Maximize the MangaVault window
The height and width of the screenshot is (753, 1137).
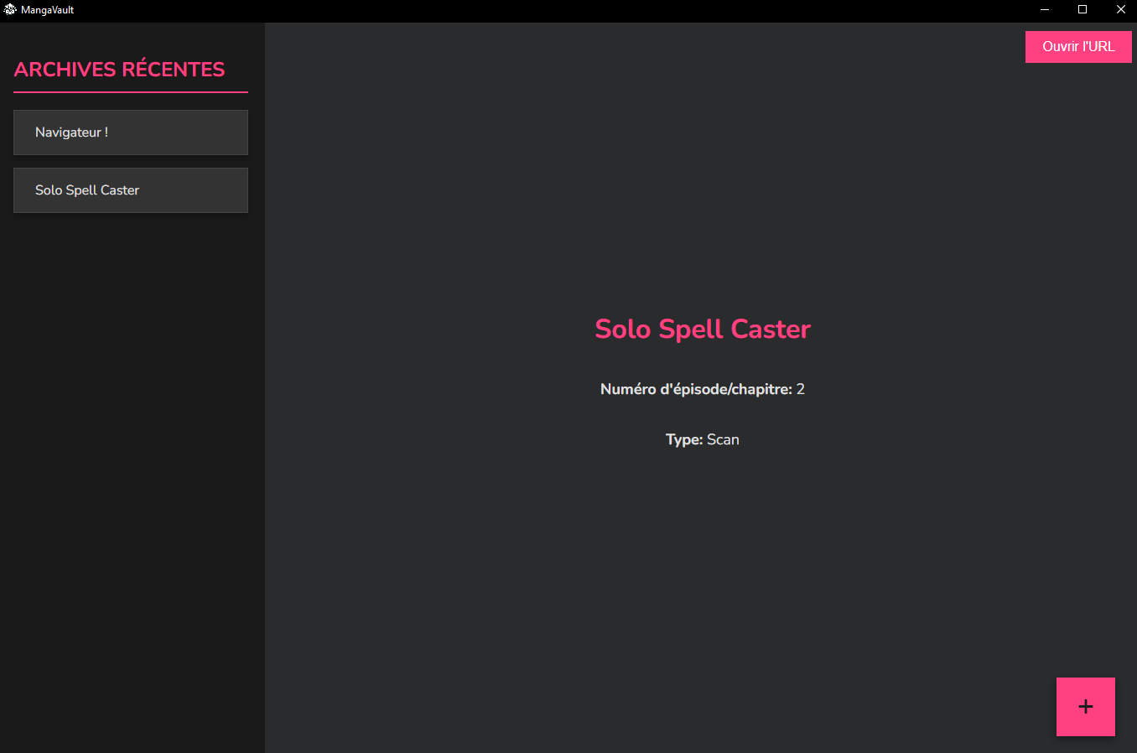point(1082,10)
